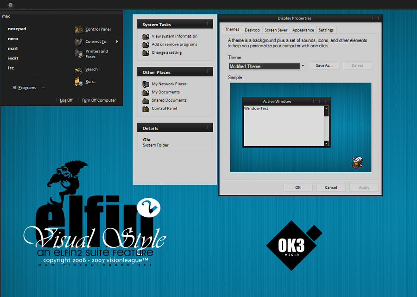The height and width of the screenshot is (297, 417).
Task: Click the start orb in top bar
Action: [11, 5]
